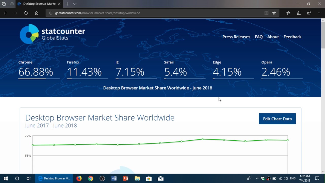Image resolution: width=325 pixels, height=183 pixels.
Task: Click the ENG language indicator
Action: point(293,178)
